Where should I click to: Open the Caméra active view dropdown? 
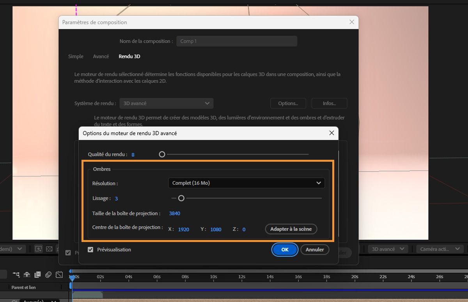point(439,249)
